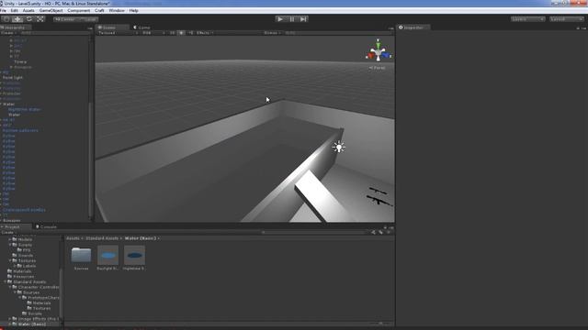The image size is (588, 330).
Task: Open the File menu
Action: pos(4,10)
